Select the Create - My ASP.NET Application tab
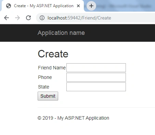Viewport: 155px width, 135px height. pos(42,6)
